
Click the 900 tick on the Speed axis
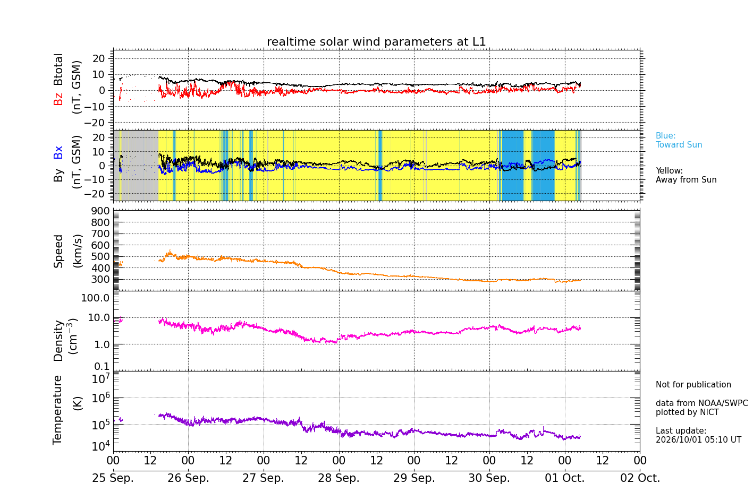pos(101,211)
